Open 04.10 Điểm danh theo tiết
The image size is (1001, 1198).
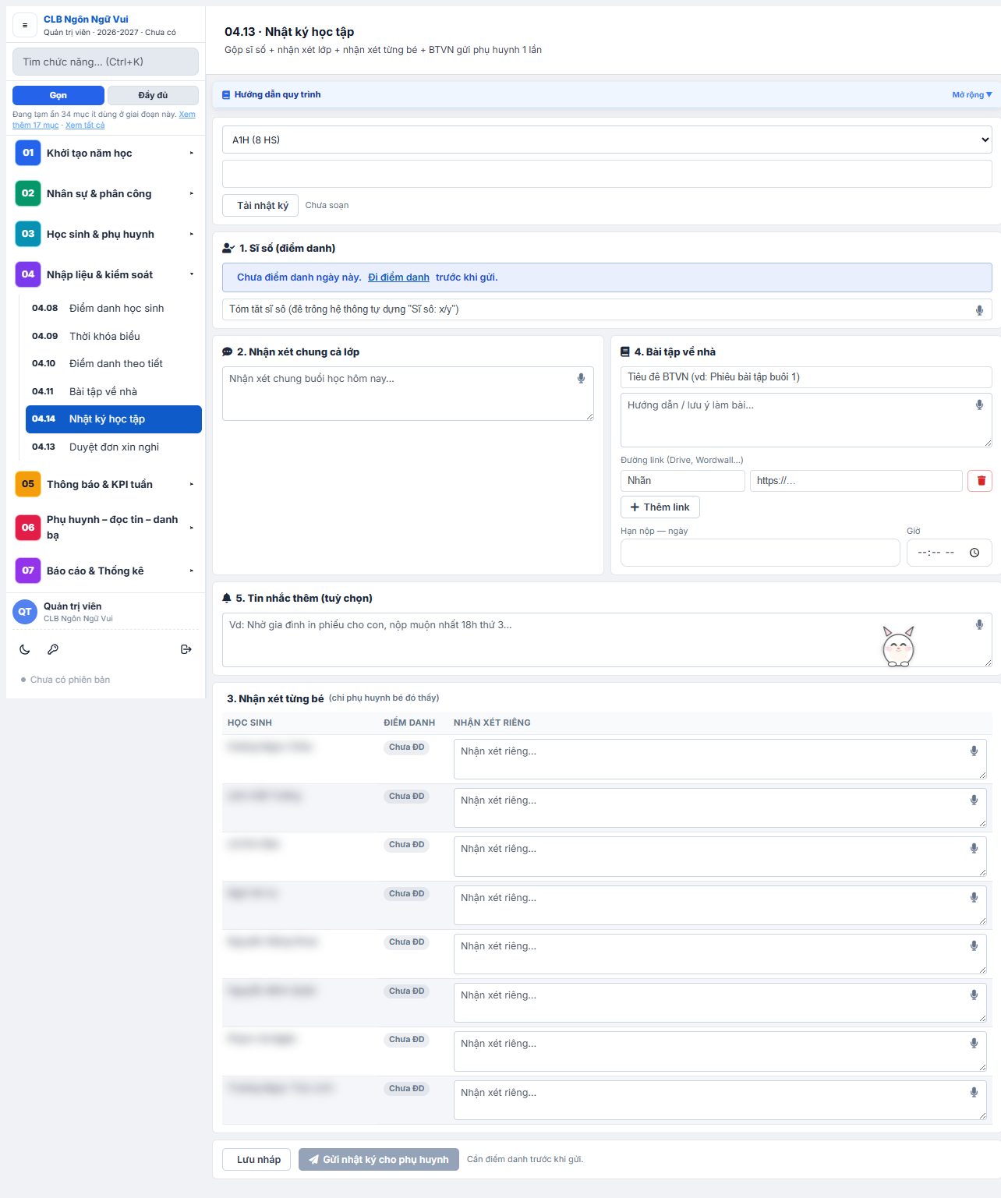tap(114, 364)
